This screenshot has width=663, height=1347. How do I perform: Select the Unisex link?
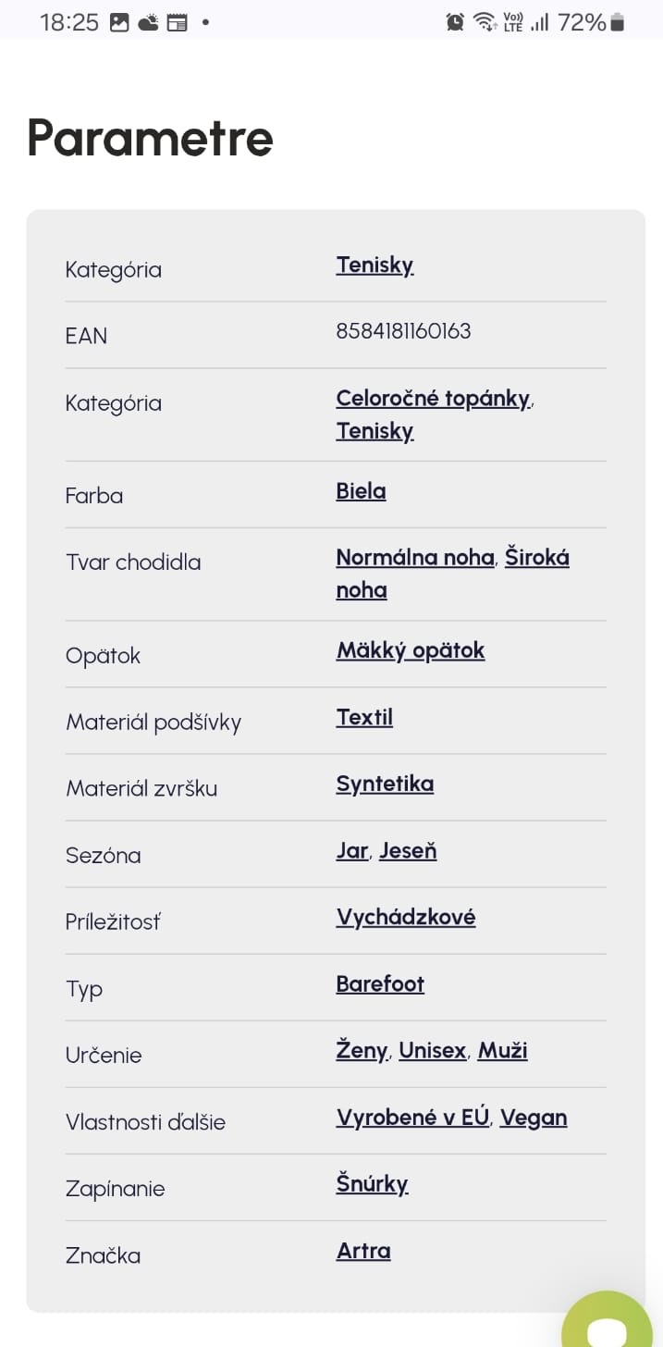click(433, 1051)
